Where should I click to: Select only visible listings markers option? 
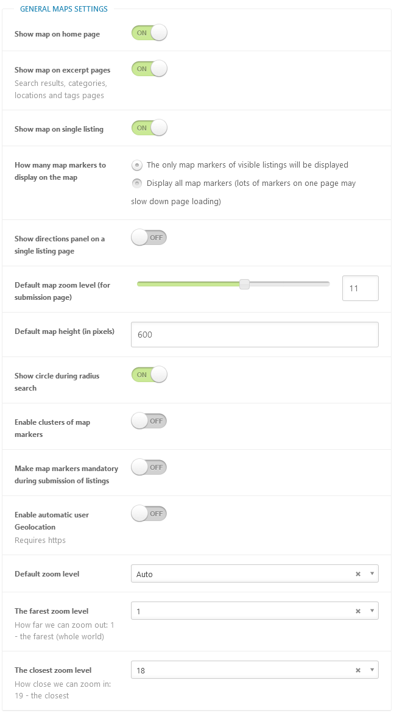coord(137,165)
